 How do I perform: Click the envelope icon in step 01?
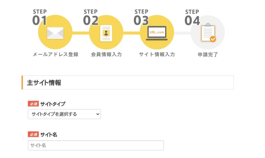55,33
